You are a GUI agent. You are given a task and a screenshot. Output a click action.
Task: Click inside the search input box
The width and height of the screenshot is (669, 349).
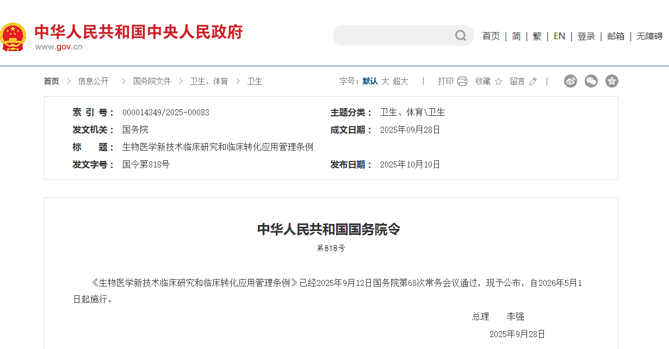(x=397, y=35)
